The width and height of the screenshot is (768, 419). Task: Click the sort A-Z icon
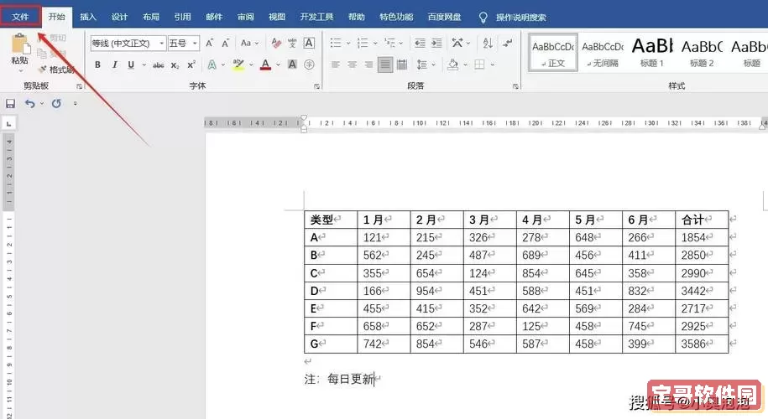tap(488, 43)
